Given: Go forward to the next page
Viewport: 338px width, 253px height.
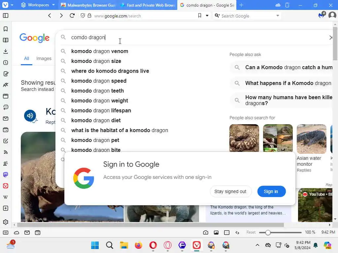Looking at the screenshot, I should tap(61, 15).
